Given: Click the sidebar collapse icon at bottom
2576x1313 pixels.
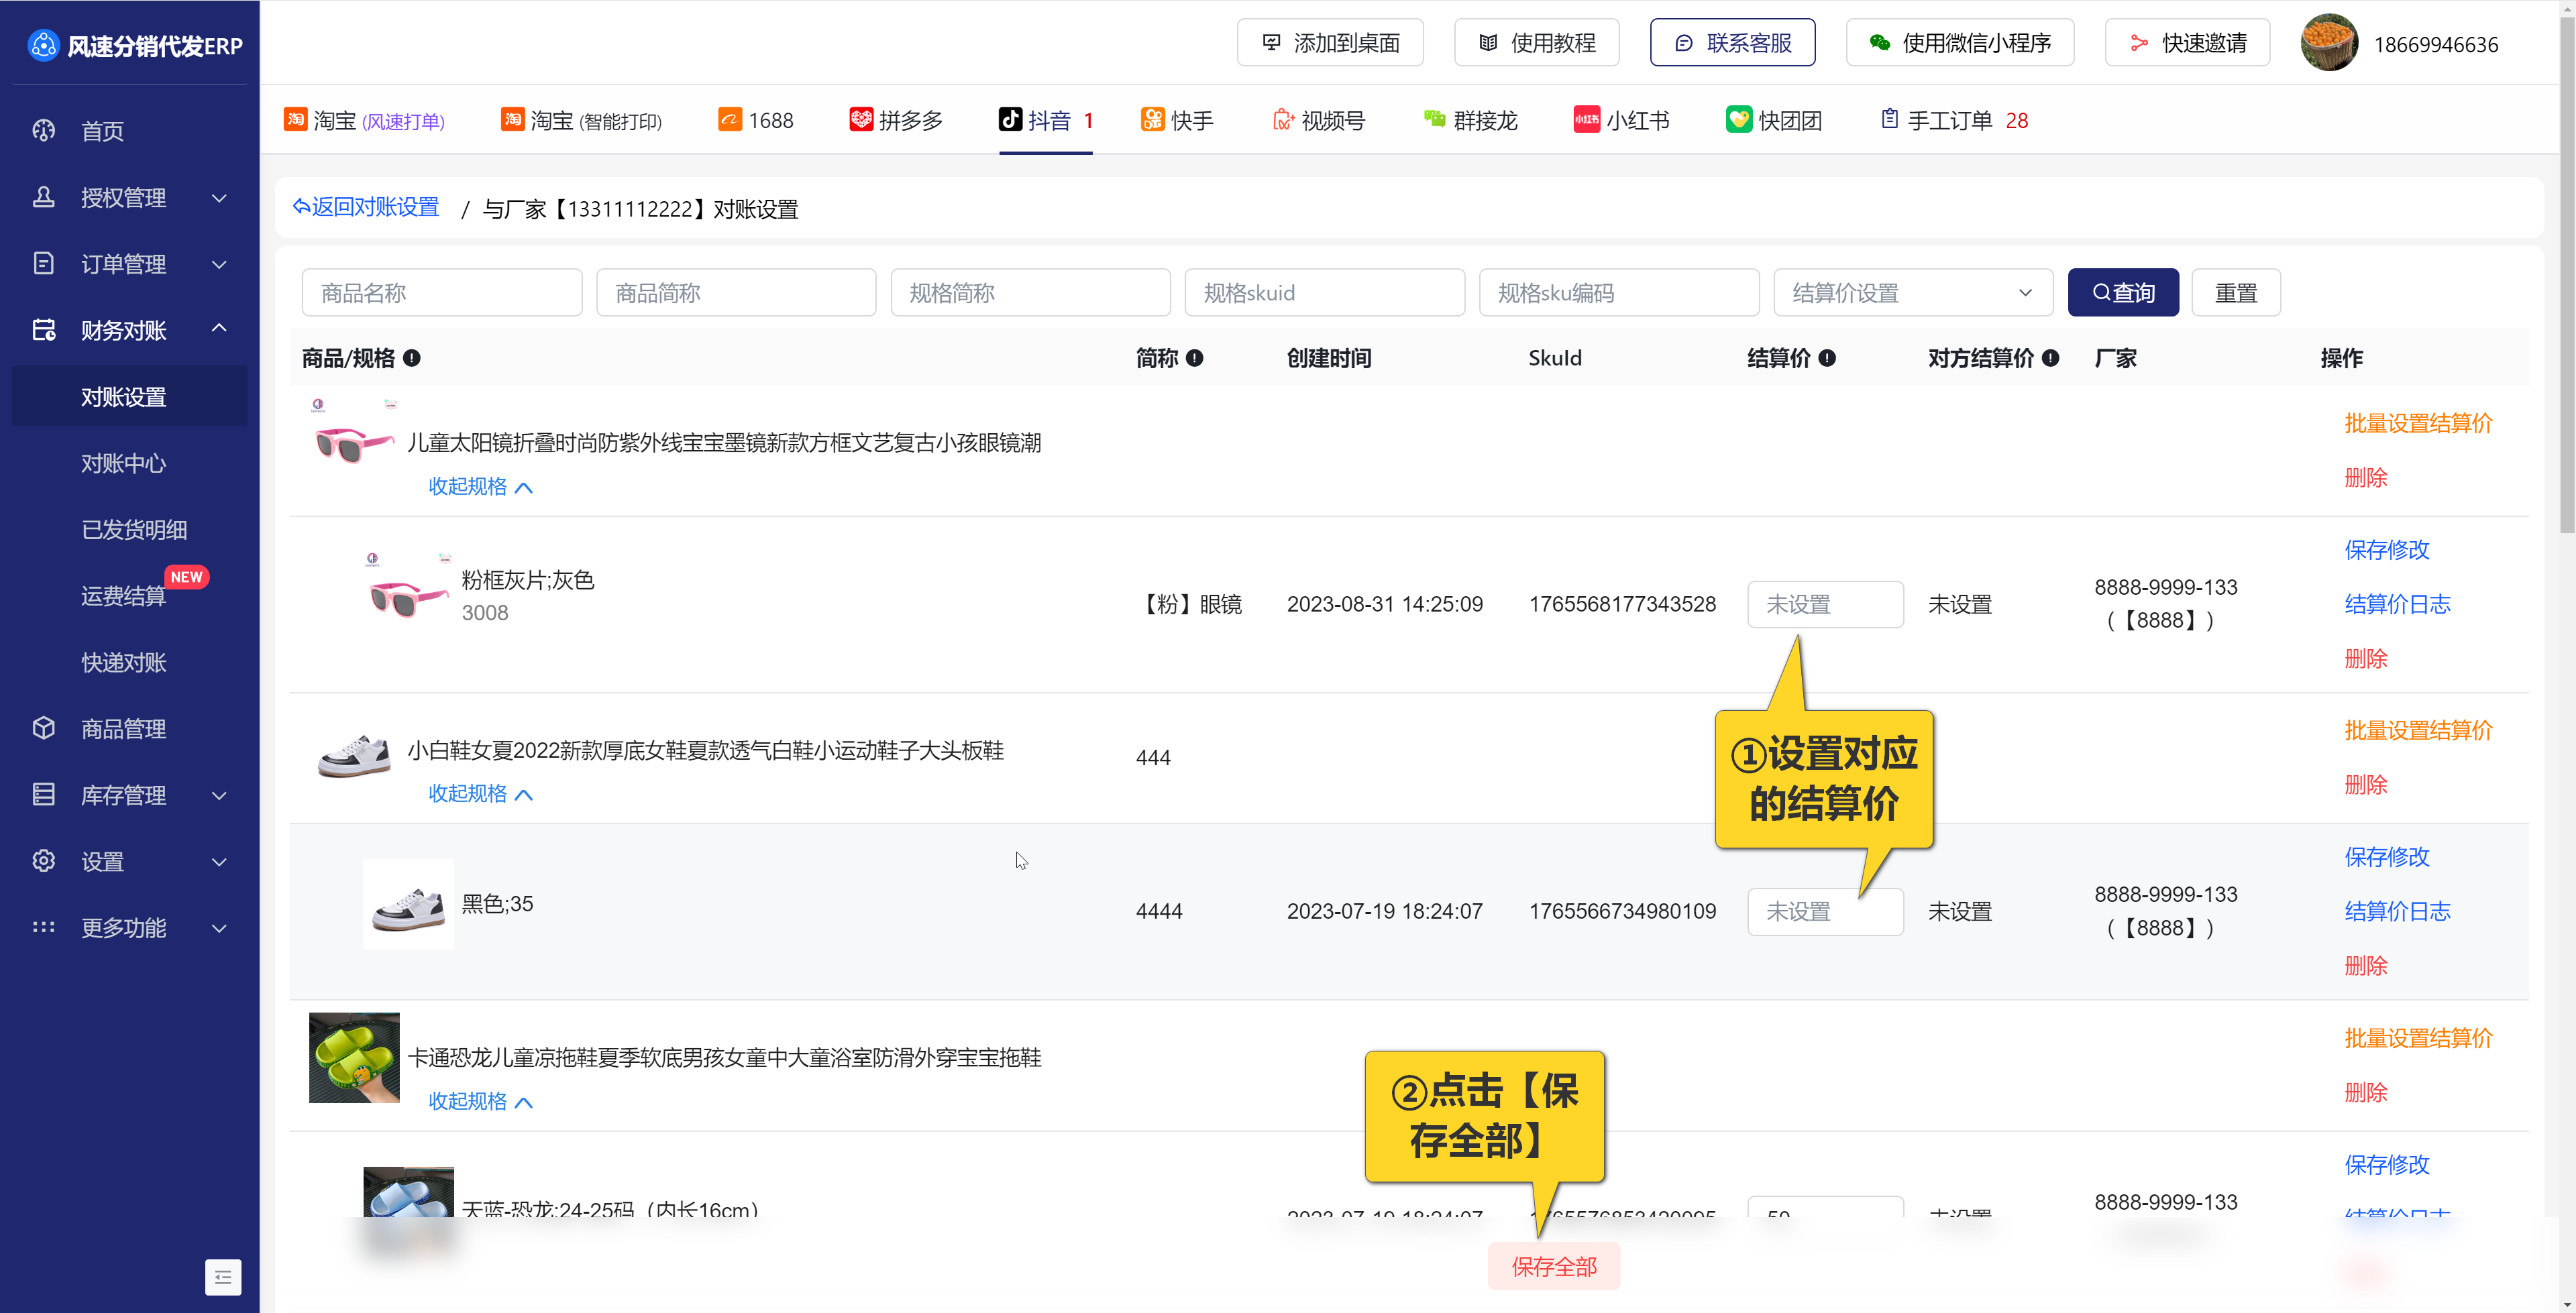Looking at the screenshot, I should [222, 1277].
